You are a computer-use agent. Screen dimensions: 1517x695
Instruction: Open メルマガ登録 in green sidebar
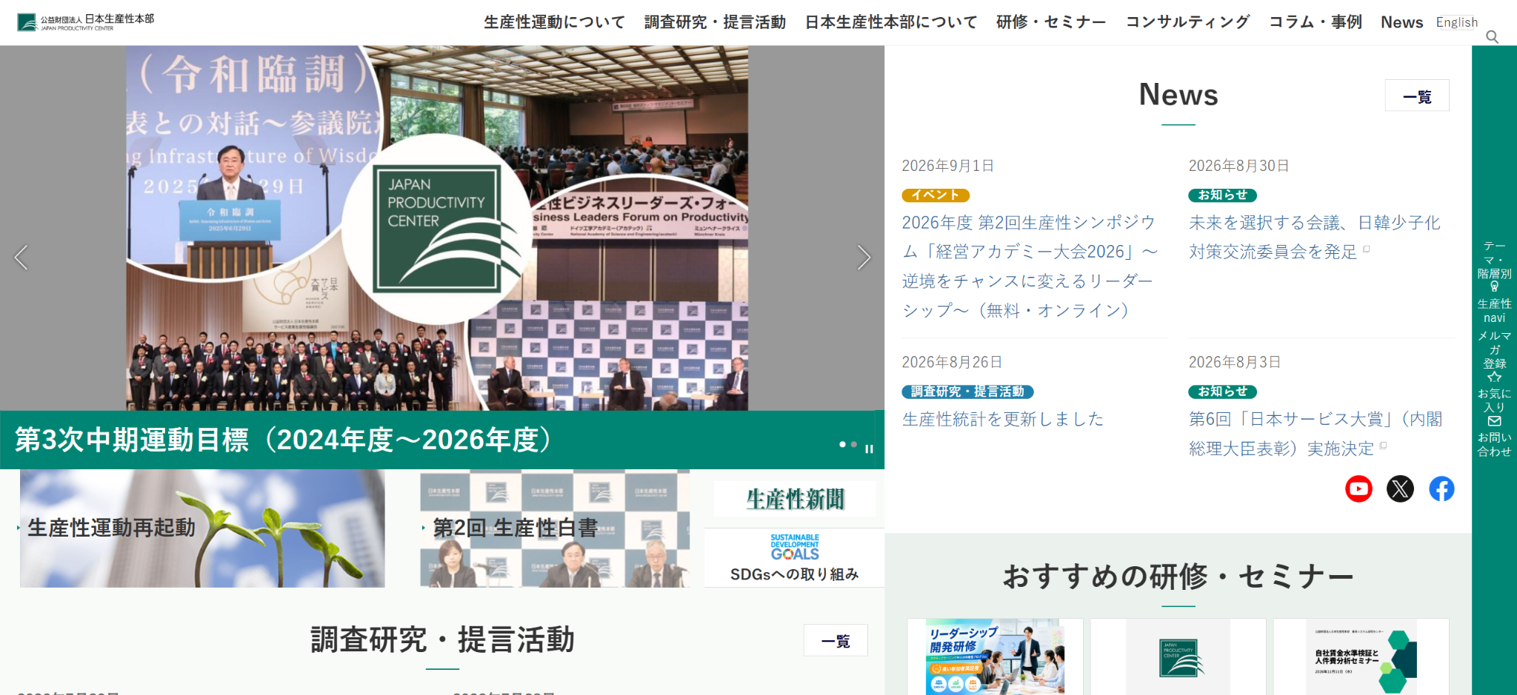(x=1494, y=349)
